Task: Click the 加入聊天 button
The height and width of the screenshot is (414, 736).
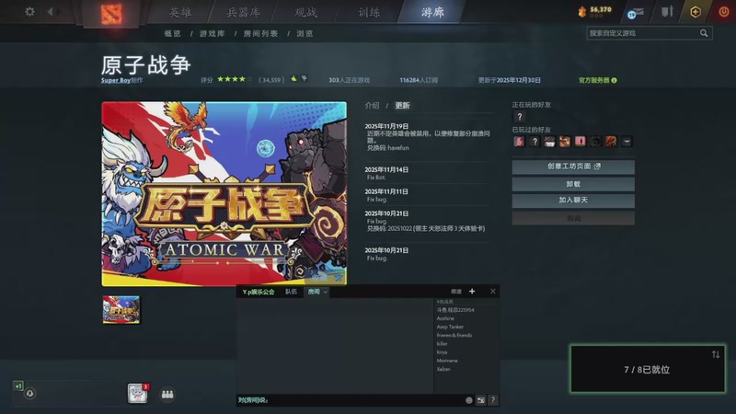Action: 573,201
